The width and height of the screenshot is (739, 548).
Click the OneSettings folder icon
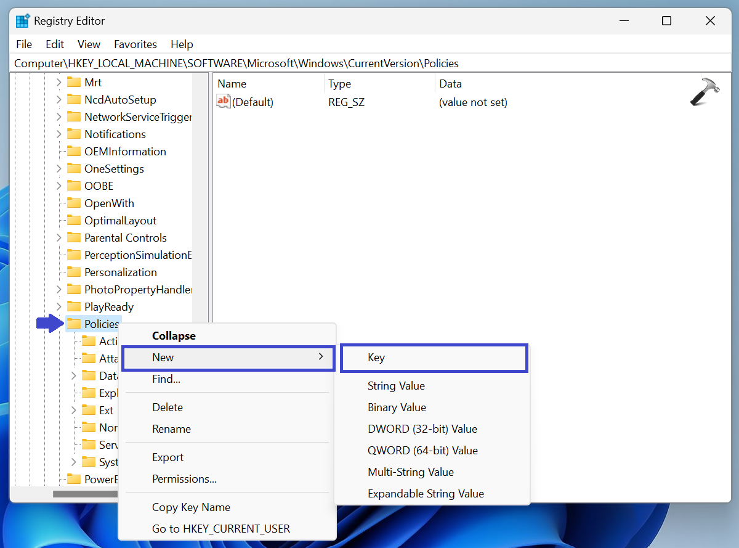(x=75, y=168)
